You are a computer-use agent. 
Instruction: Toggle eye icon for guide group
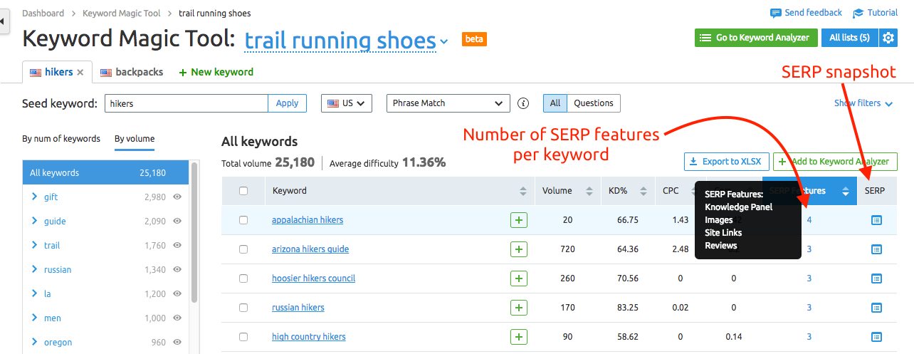click(x=177, y=222)
